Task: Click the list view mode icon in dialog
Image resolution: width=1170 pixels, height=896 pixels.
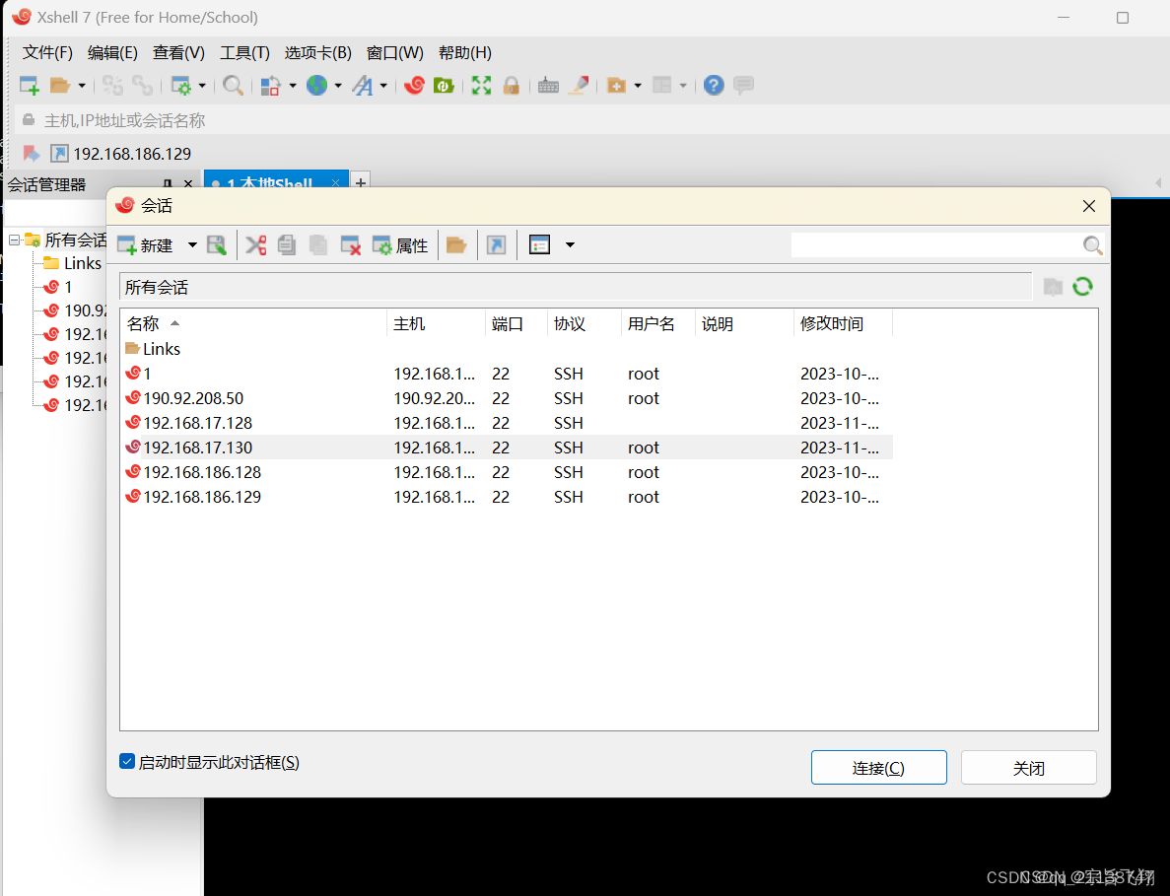Action: click(539, 244)
